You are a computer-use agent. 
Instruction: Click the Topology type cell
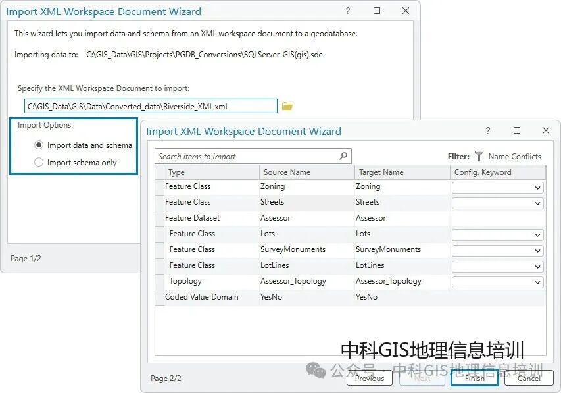pyautogui.click(x=212, y=281)
